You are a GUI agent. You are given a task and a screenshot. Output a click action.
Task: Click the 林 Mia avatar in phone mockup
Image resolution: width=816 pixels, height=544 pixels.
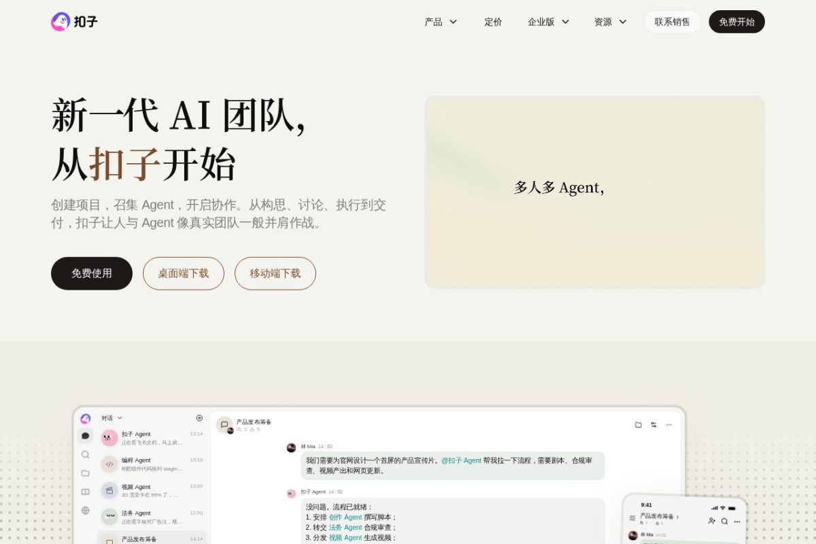pyautogui.click(x=633, y=535)
